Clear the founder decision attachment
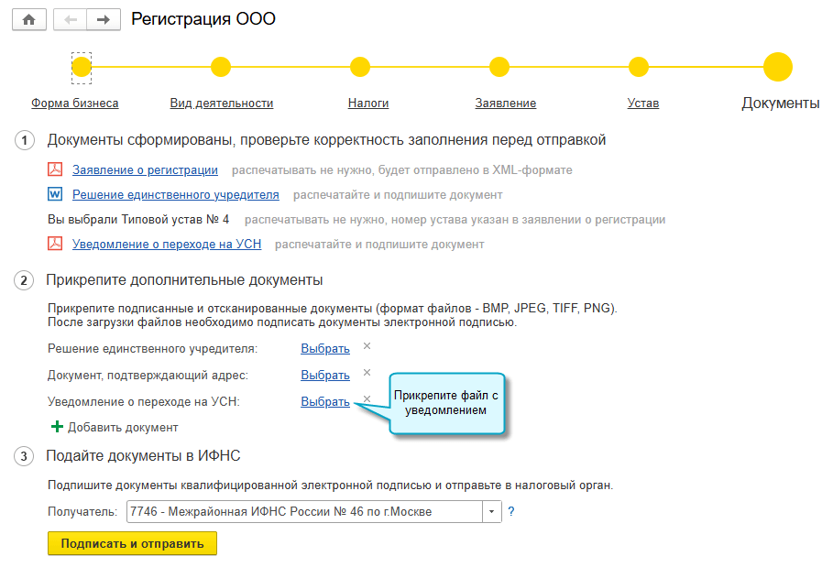Viewport: 833px width, 578px height. click(x=367, y=346)
